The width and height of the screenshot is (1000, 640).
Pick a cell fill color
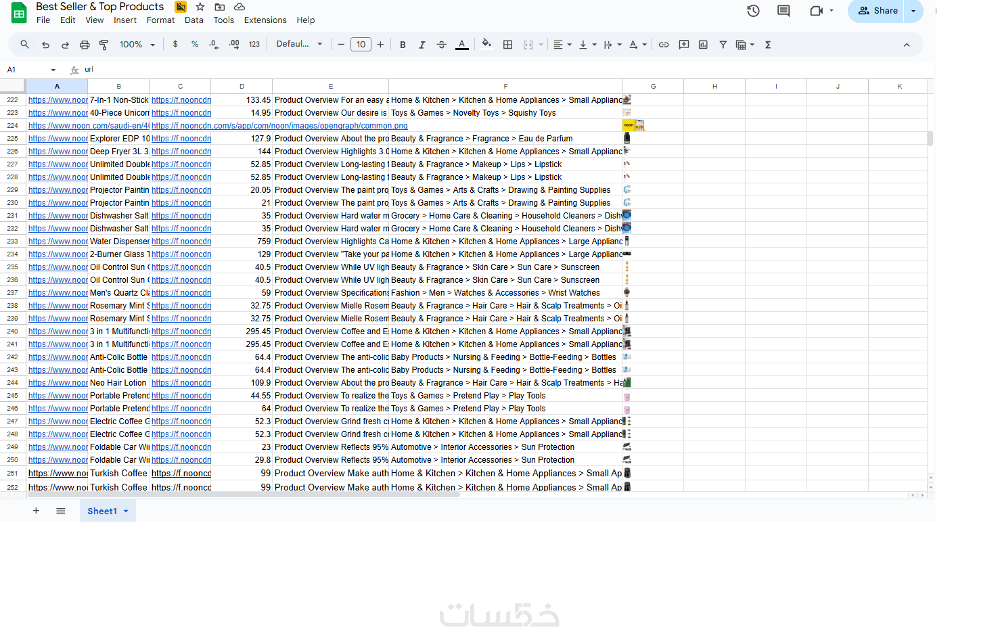(x=486, y=45)
